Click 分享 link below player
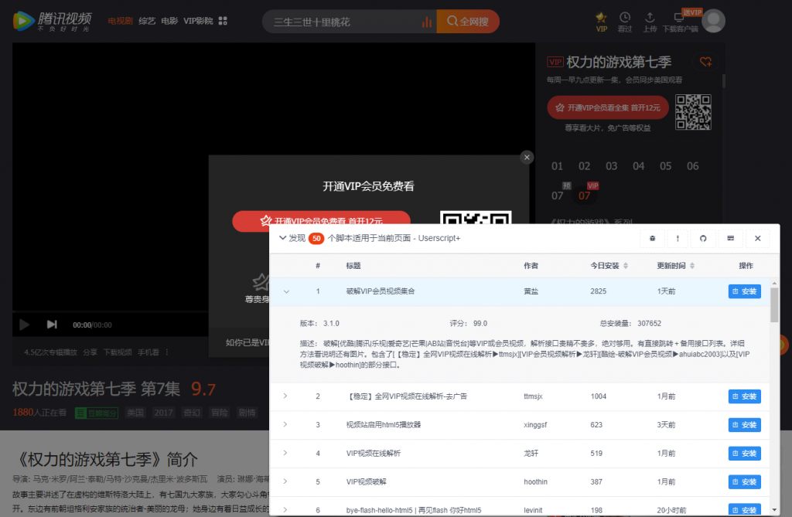 click(x=90, y=352)
